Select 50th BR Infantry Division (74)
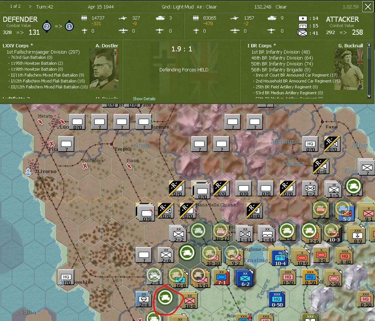Screen dimensions: 375x321 (x=282, y=64)
